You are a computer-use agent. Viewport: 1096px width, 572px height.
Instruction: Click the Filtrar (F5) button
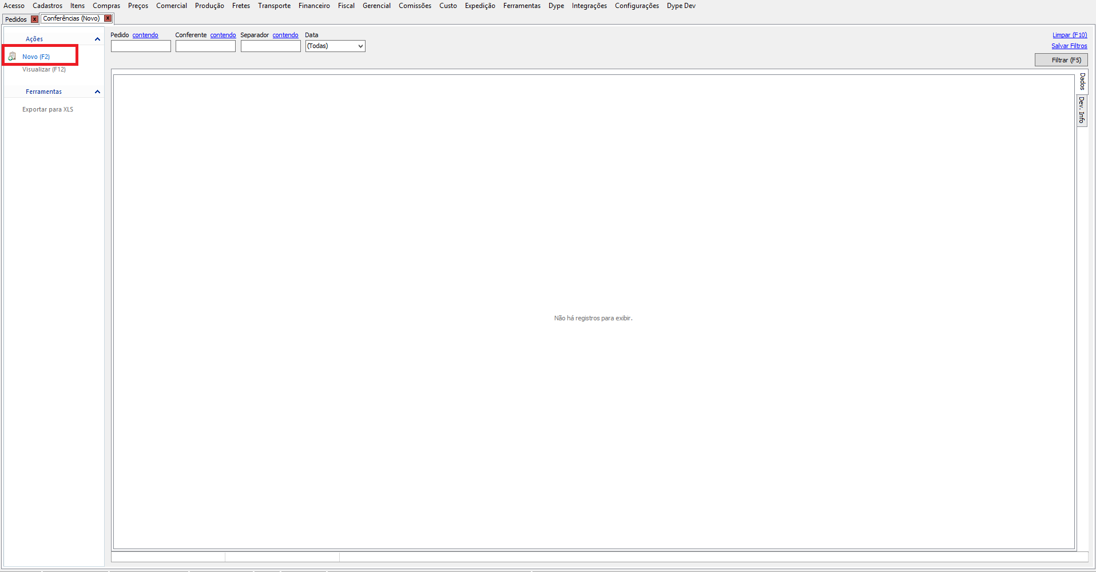click(x=1061, y=60)
